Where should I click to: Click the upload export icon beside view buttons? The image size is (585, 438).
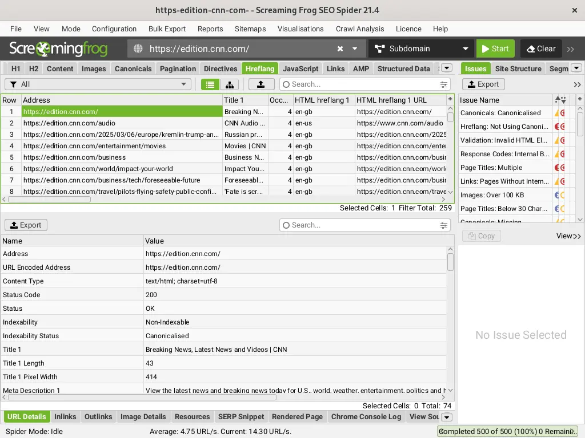[x=261, y=84]
